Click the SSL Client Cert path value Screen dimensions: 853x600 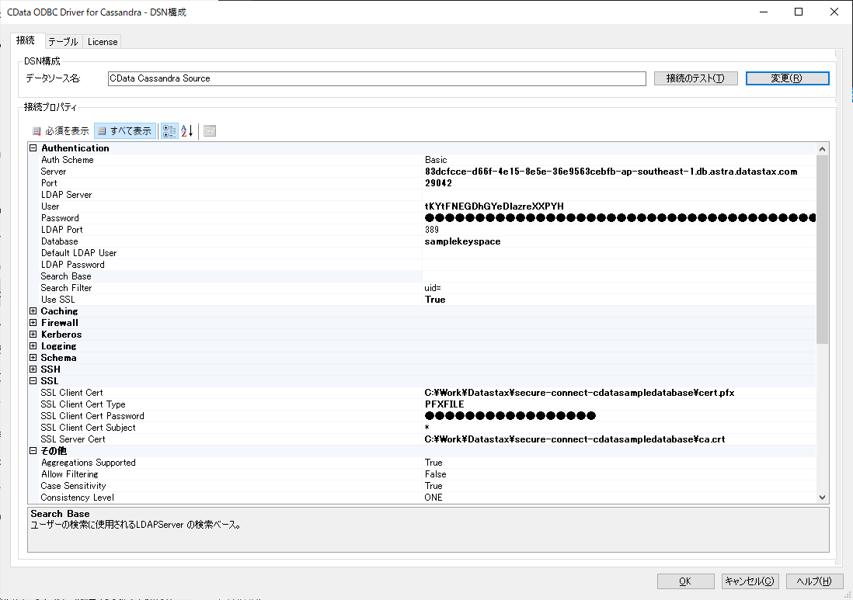580,393
